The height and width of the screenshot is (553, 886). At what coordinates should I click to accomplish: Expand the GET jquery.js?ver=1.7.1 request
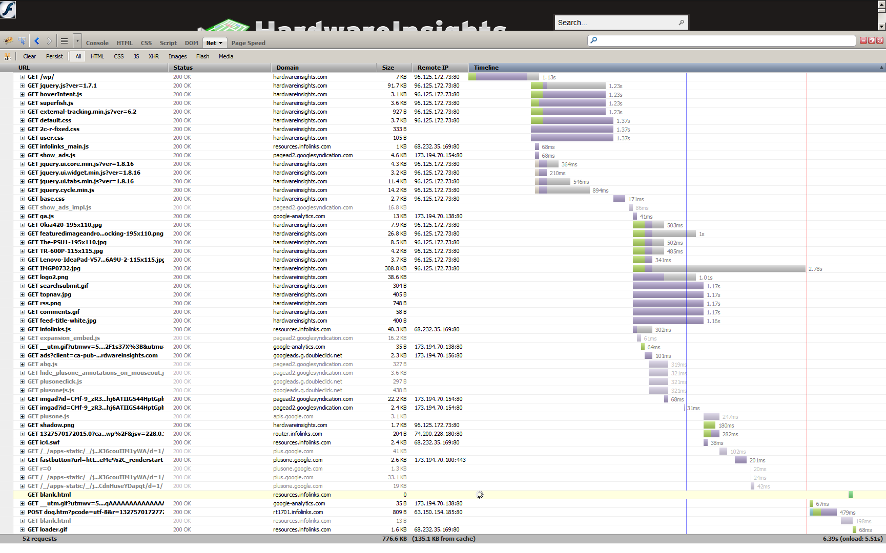coord(22,86)
